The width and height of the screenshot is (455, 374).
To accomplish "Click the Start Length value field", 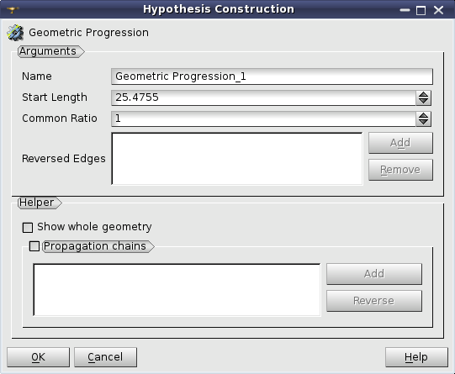I will 264,97.
